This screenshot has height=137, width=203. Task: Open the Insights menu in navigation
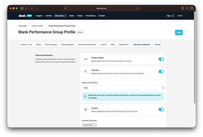click(x=39, y=16)
